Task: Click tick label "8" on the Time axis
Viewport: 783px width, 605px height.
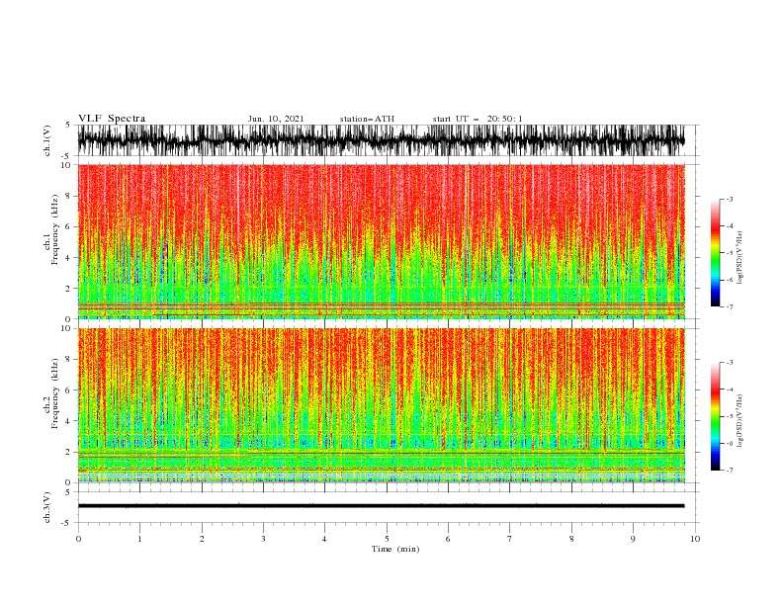Action: point(571,539)
